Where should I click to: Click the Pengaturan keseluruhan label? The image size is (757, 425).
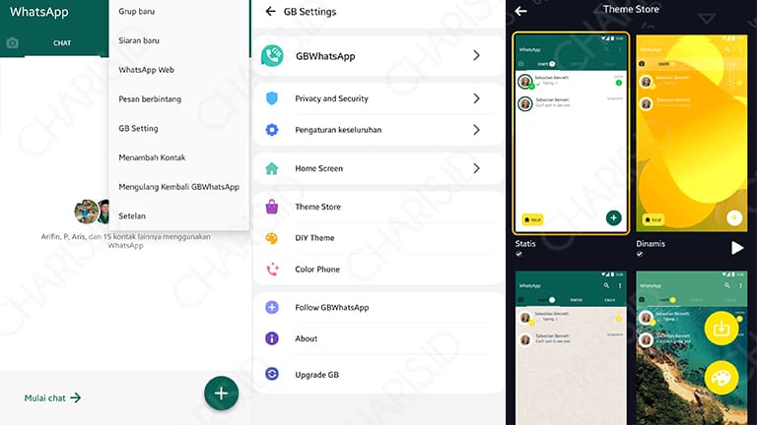tap(338, 130)
